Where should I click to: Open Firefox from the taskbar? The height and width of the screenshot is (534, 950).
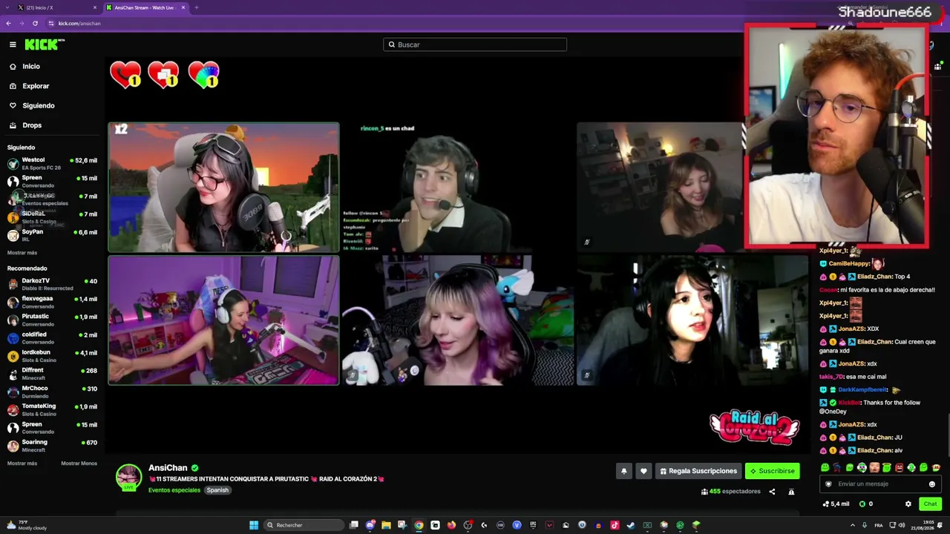[451, 525]
